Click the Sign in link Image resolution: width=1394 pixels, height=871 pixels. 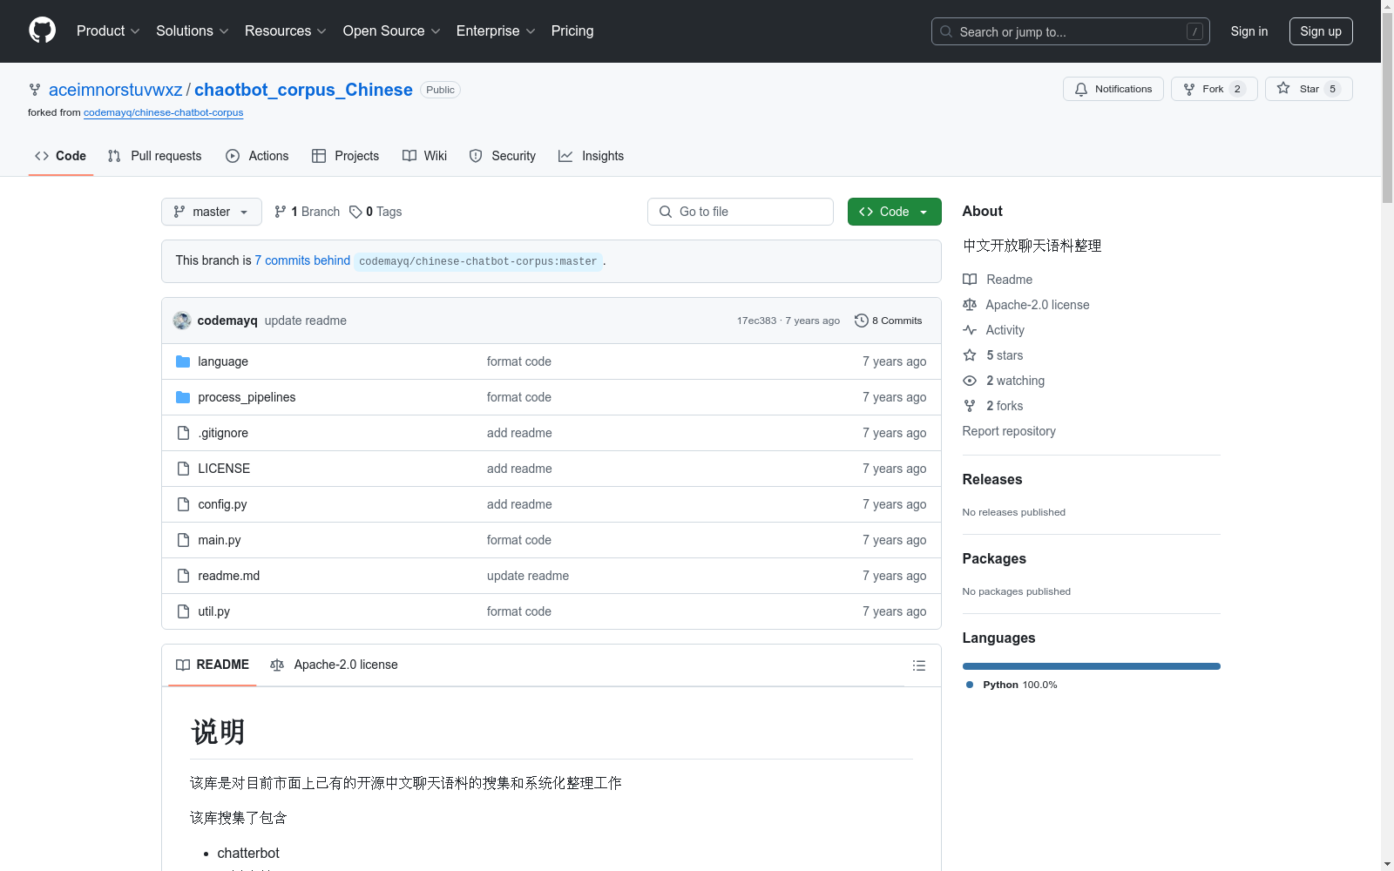pos(1249,31)
